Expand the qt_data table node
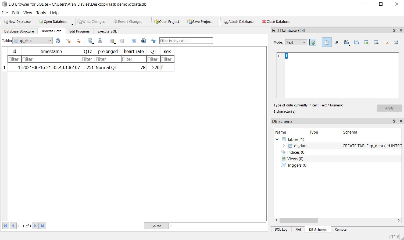 click(284, 146)
